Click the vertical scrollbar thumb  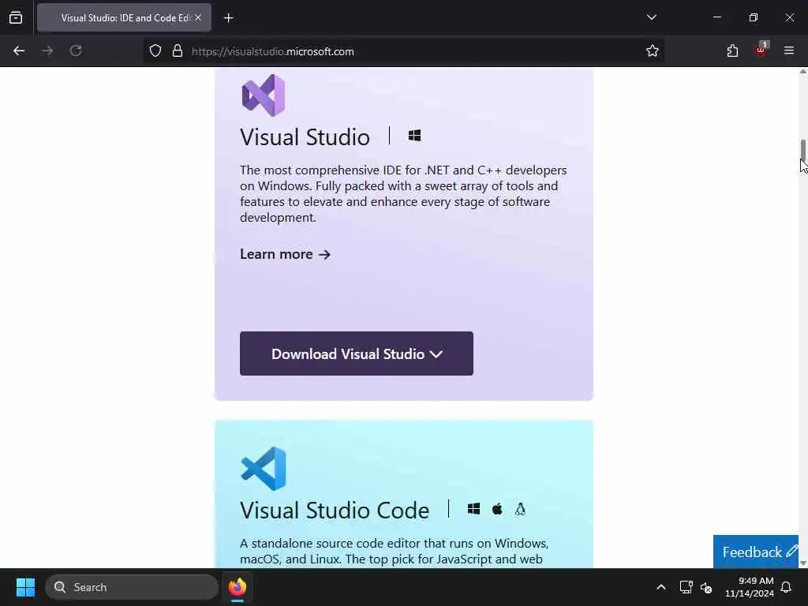click(x=802, y=149)
